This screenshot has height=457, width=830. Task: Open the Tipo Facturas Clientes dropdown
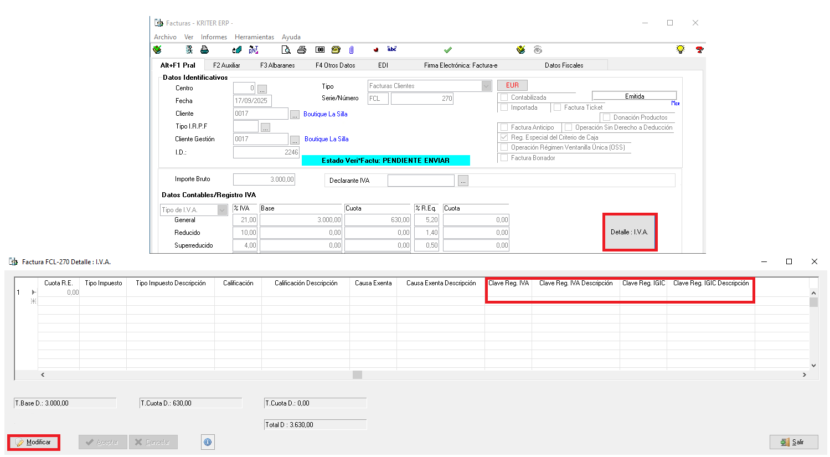click(486, 86)
